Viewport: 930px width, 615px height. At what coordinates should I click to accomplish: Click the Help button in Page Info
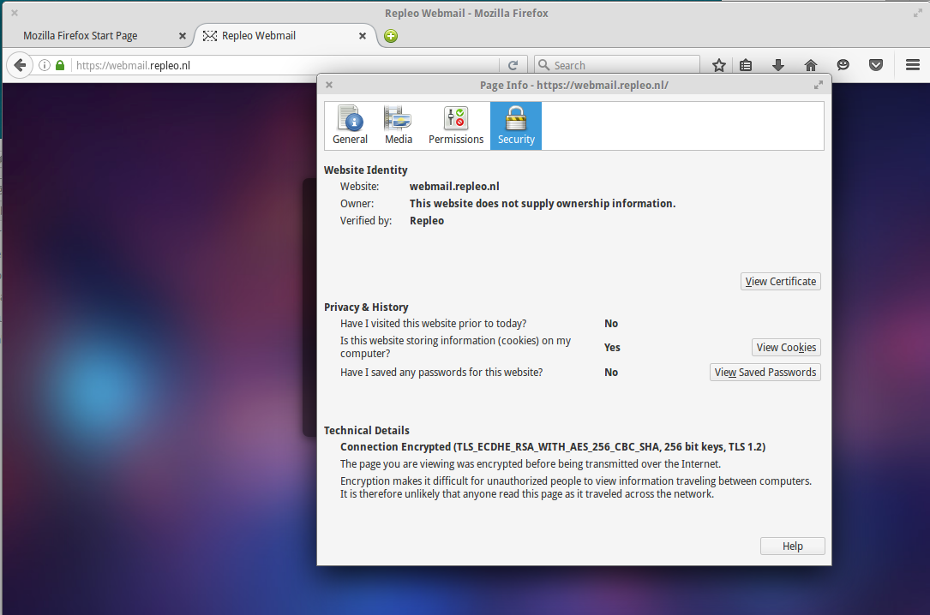pos(792,546)
